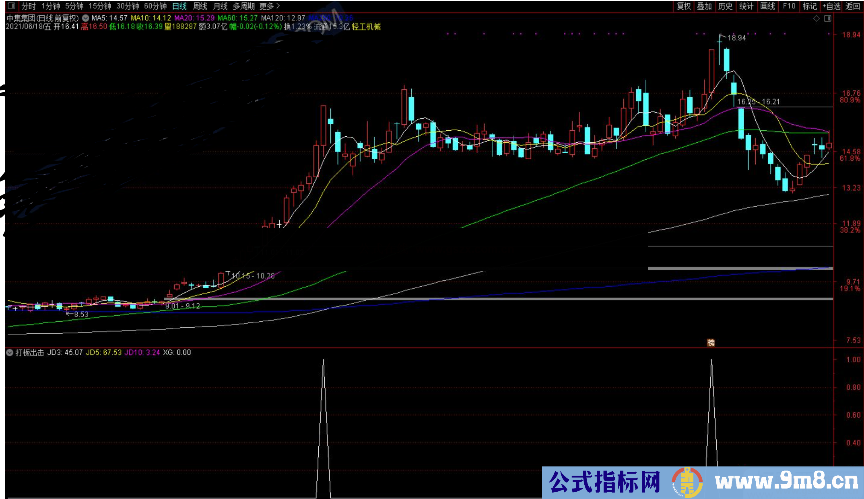Image resolution: width=864 pixels, height=499 pixels.
Task: Click the orange 榜 marker icon
Action: [x=711, y=343]
